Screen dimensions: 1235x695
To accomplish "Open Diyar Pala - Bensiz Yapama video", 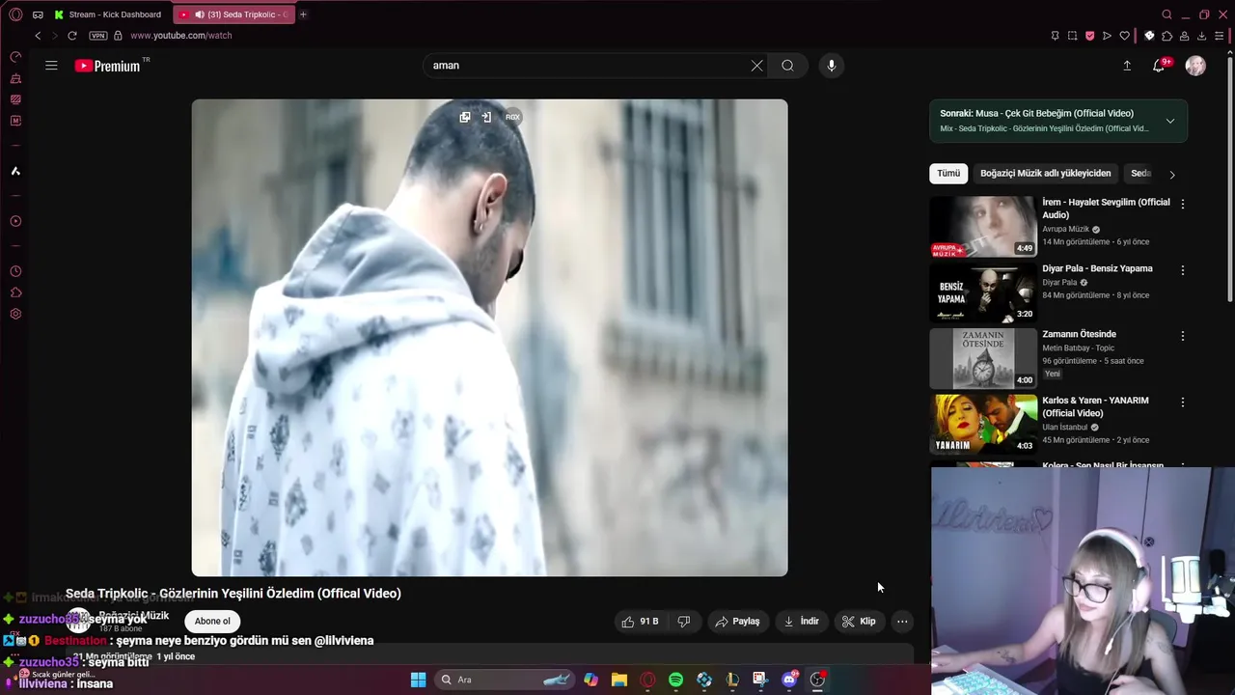I will 983,292.
